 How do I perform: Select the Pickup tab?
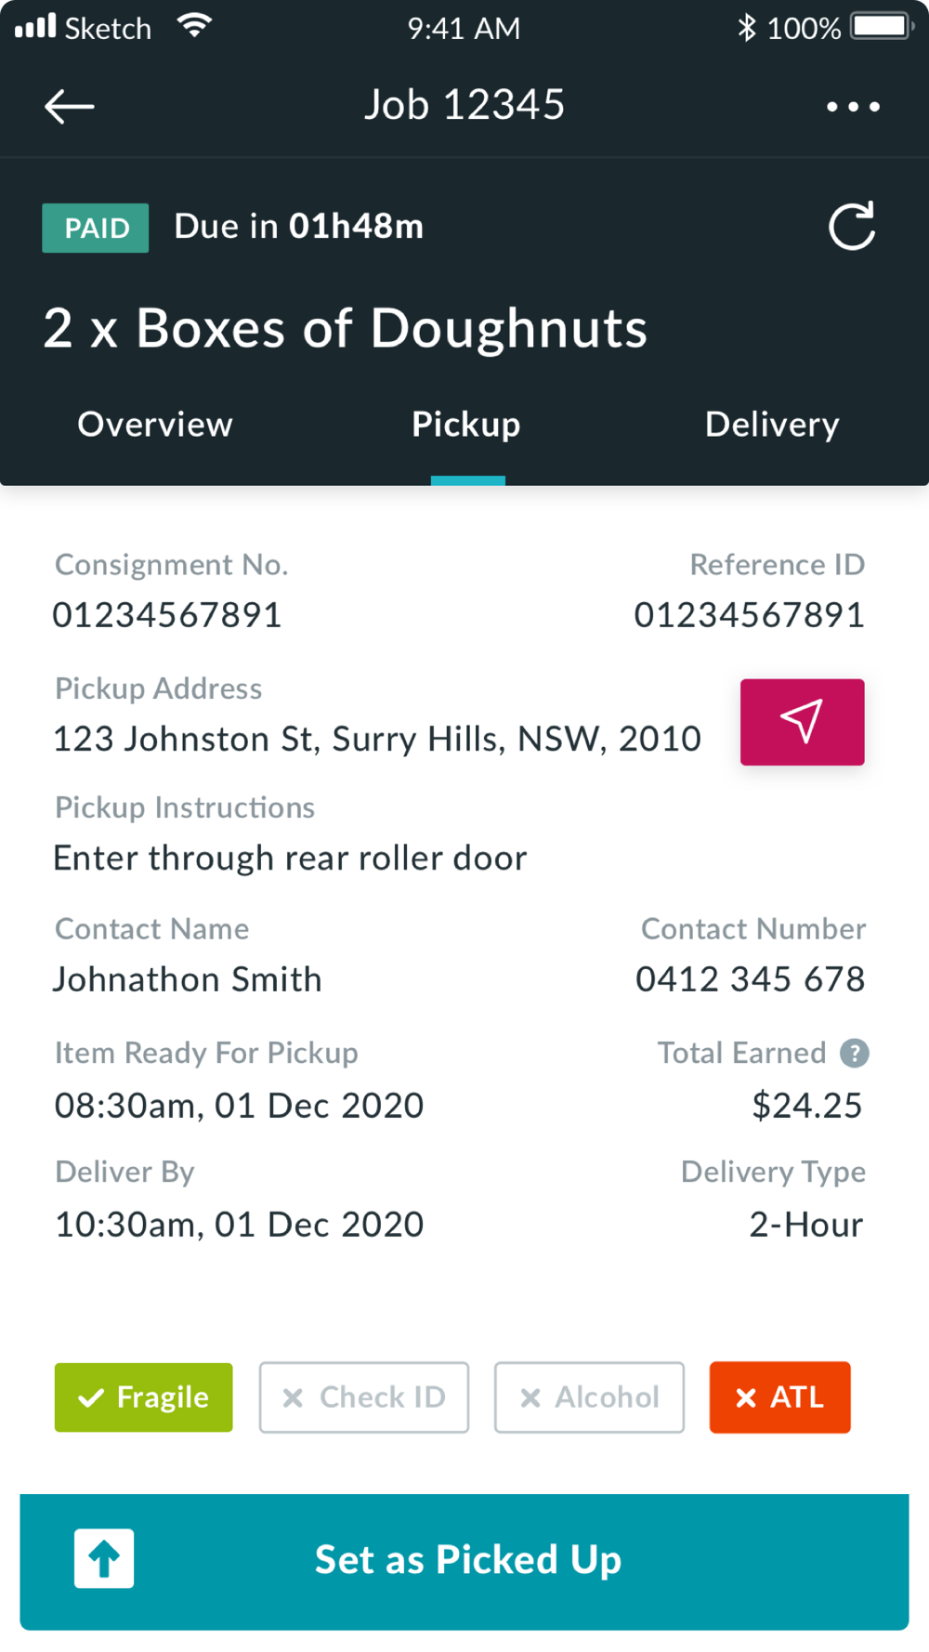point(466,425)
